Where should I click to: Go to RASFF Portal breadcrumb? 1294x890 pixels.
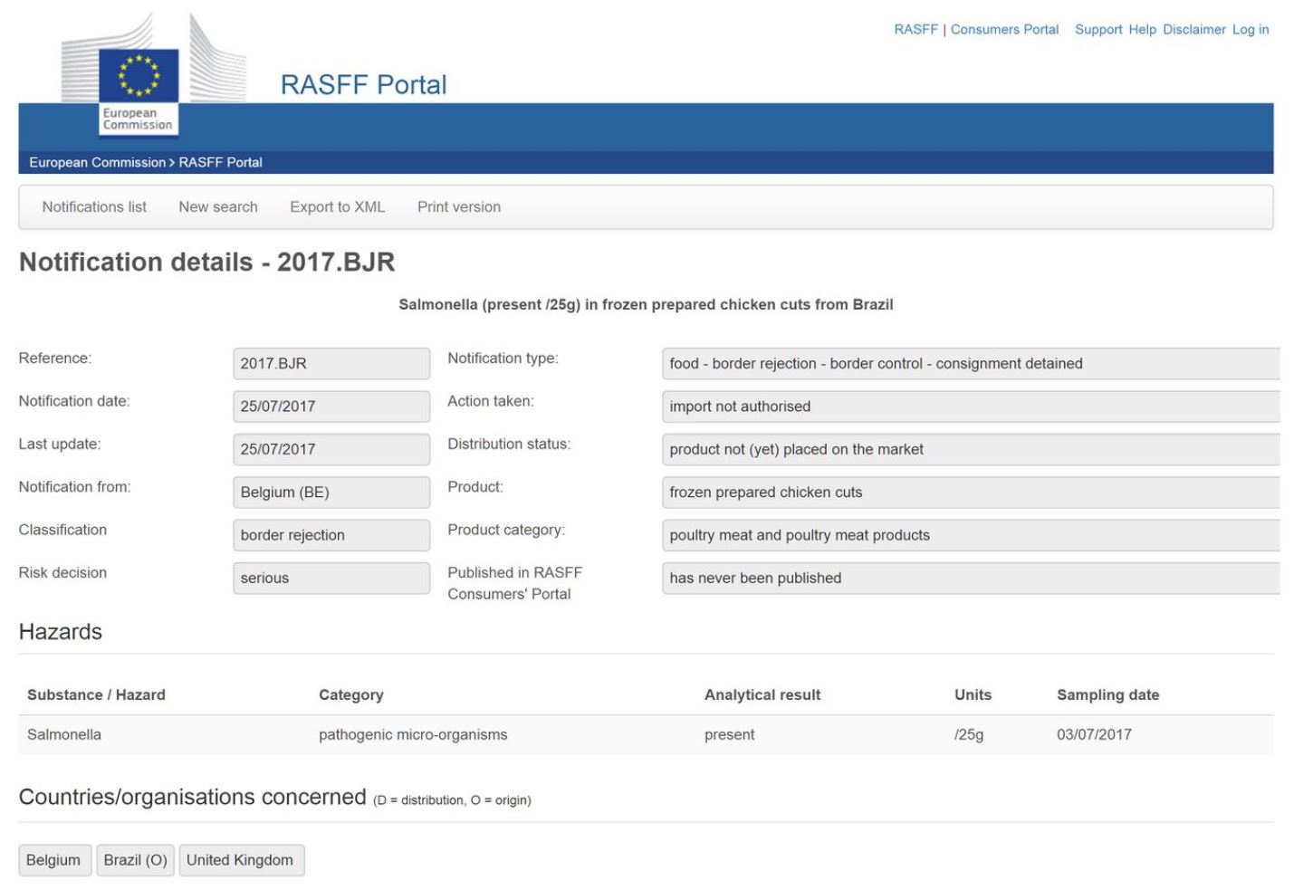[x=220, y=162]
